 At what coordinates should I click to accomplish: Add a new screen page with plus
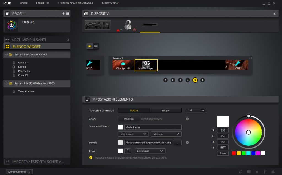click(x=202, y=80)
